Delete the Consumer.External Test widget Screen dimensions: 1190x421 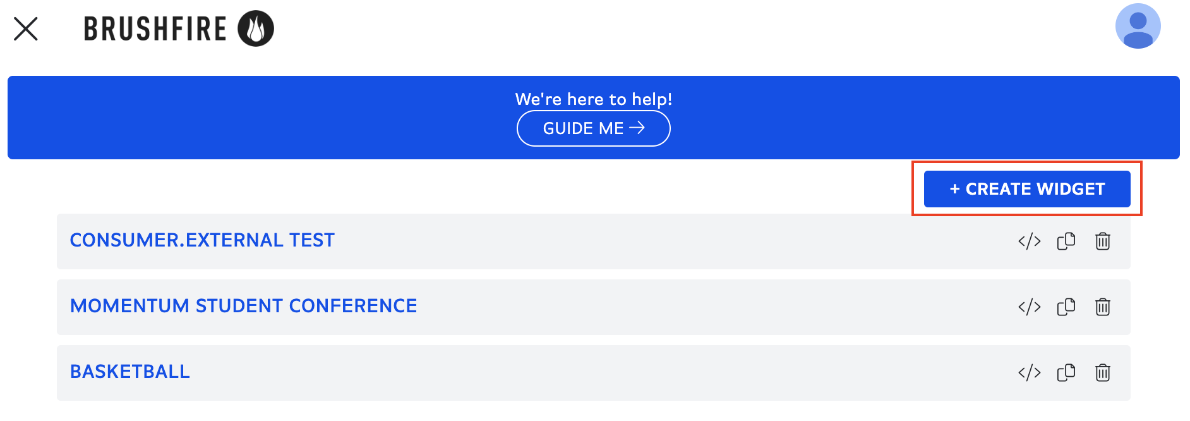1103,241
